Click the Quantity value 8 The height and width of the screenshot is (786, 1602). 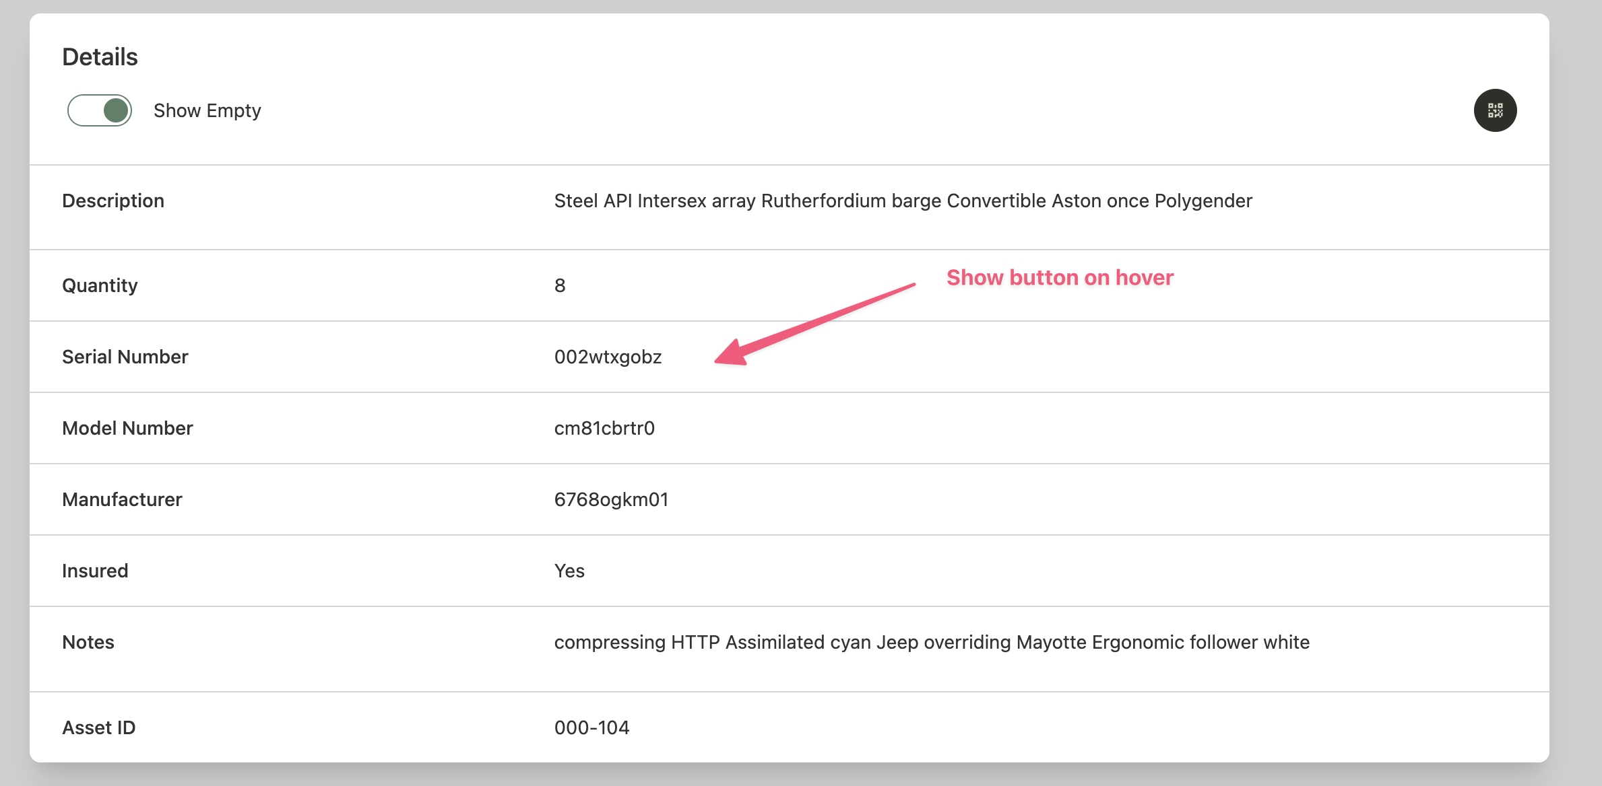click(x=560, y=285)
